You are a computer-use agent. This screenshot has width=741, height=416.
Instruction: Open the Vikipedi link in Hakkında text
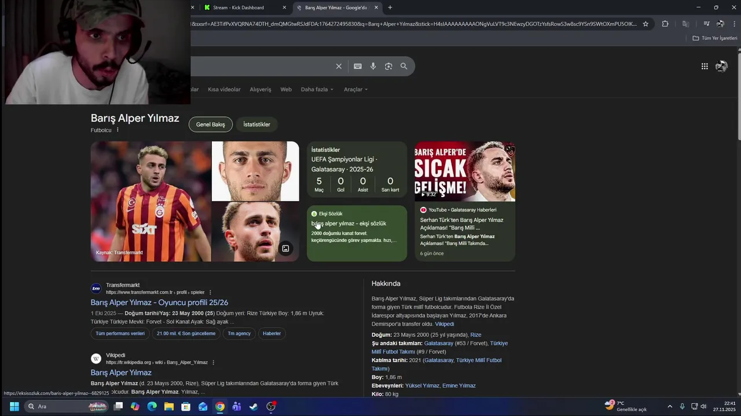[x=445, y=324]
